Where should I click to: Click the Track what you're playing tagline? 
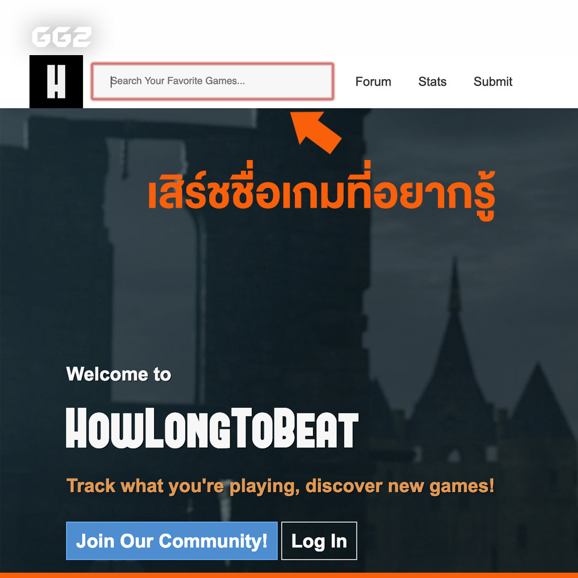[280, 486]
